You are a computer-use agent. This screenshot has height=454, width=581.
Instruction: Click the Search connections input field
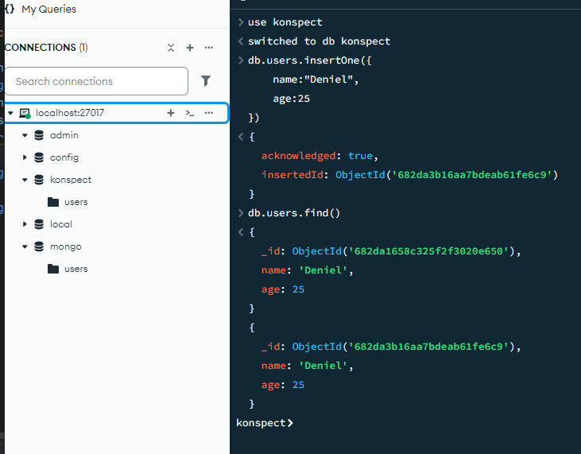(96, 81)
